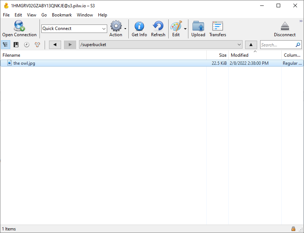Click the lock icon in status bar

pyautogui.click(x=293, y=229)
